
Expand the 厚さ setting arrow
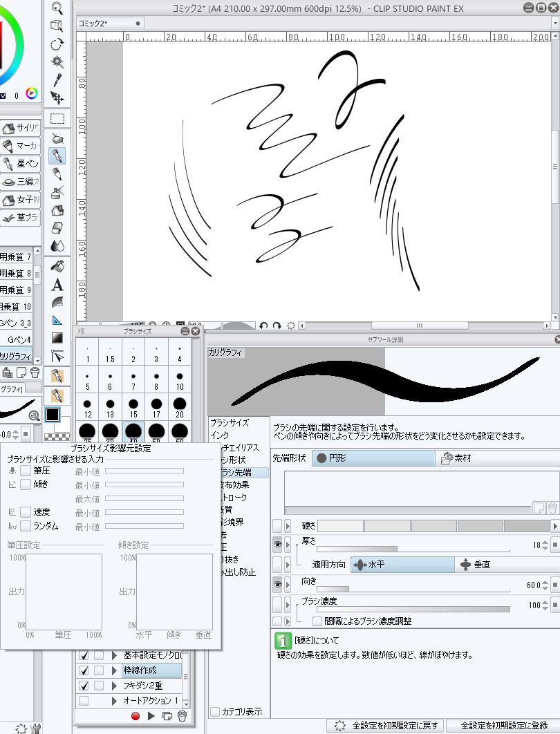(288, 545)
